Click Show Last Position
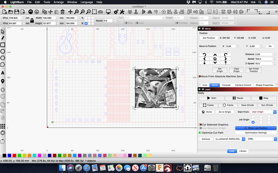This screenshot has height=173, width=278. [255, 128]
